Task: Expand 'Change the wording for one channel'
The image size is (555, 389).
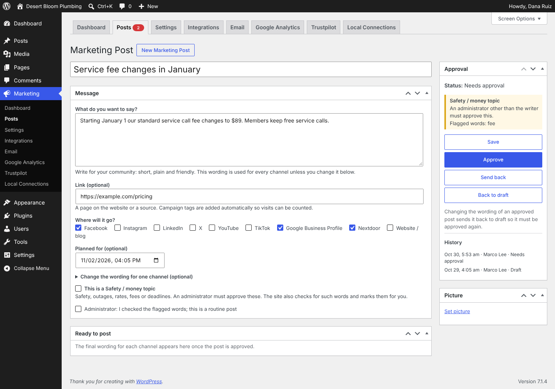Action: pos(134,277)
